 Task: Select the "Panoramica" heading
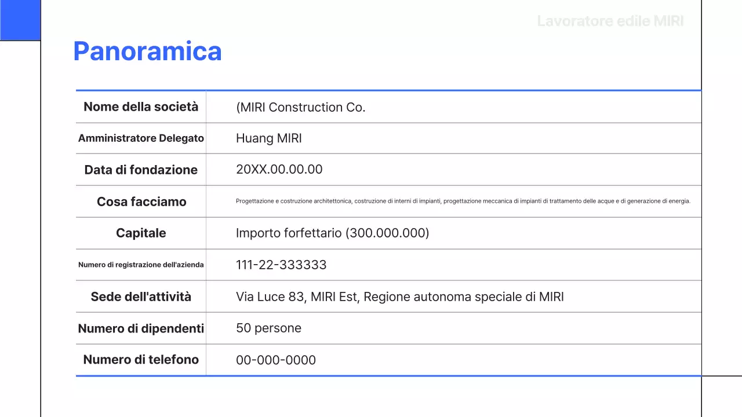(147, 52)
